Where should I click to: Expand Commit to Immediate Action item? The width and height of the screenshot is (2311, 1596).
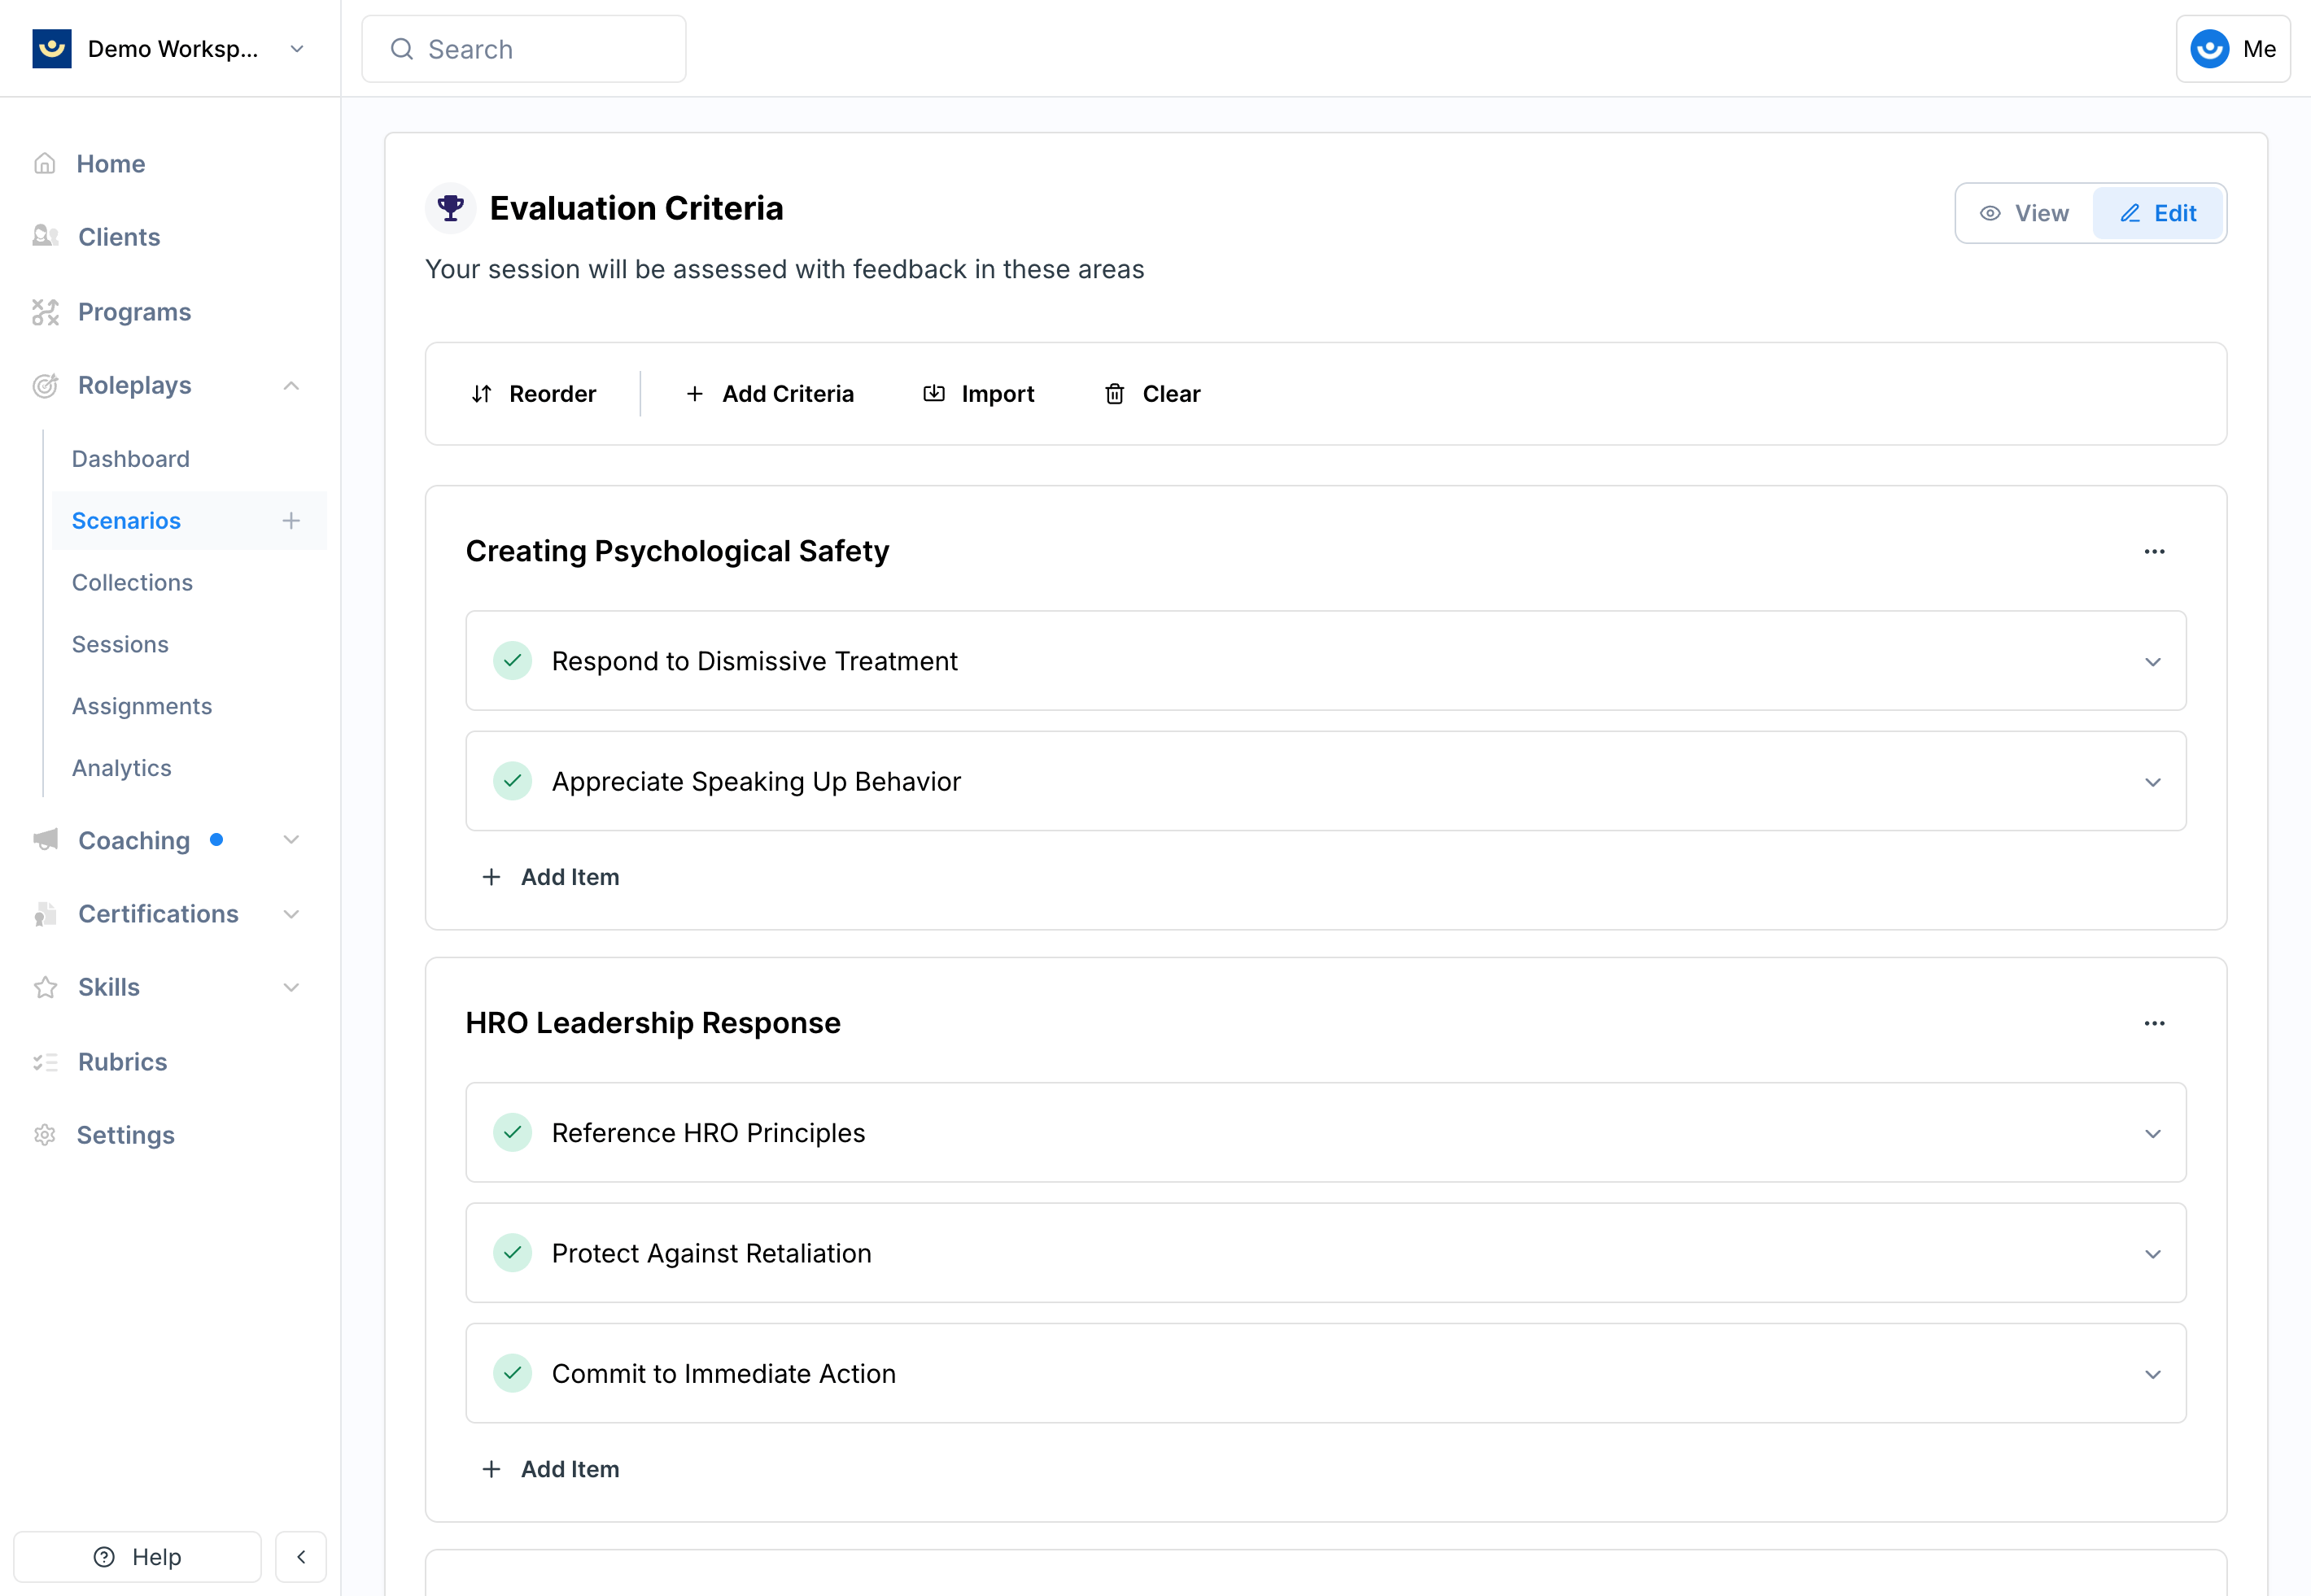coord(2153,1374)
